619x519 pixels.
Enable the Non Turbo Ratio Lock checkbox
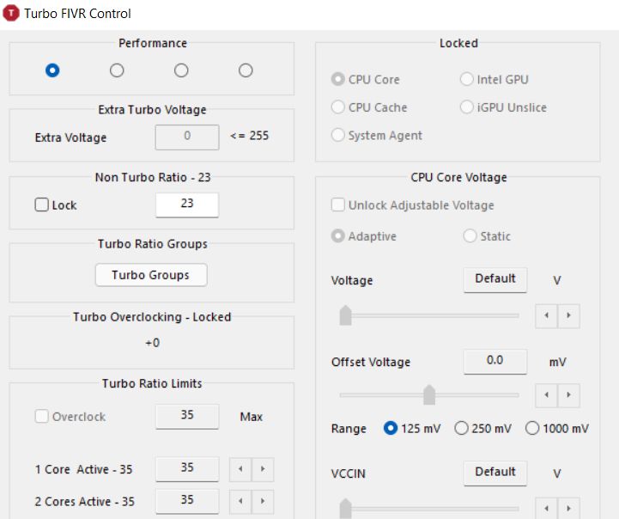coord(42,205)
